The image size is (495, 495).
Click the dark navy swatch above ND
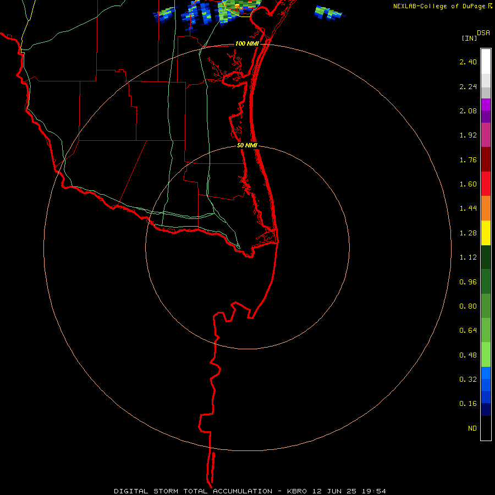pos(486,410)
